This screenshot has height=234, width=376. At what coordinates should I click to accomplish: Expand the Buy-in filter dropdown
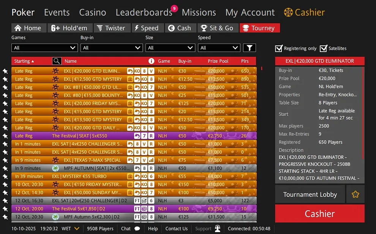click(111, 48)
